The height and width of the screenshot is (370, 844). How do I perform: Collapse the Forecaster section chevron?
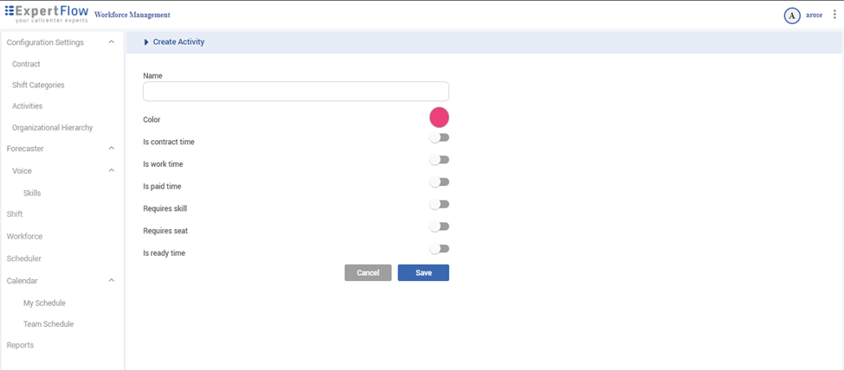[x=111, y=149]
